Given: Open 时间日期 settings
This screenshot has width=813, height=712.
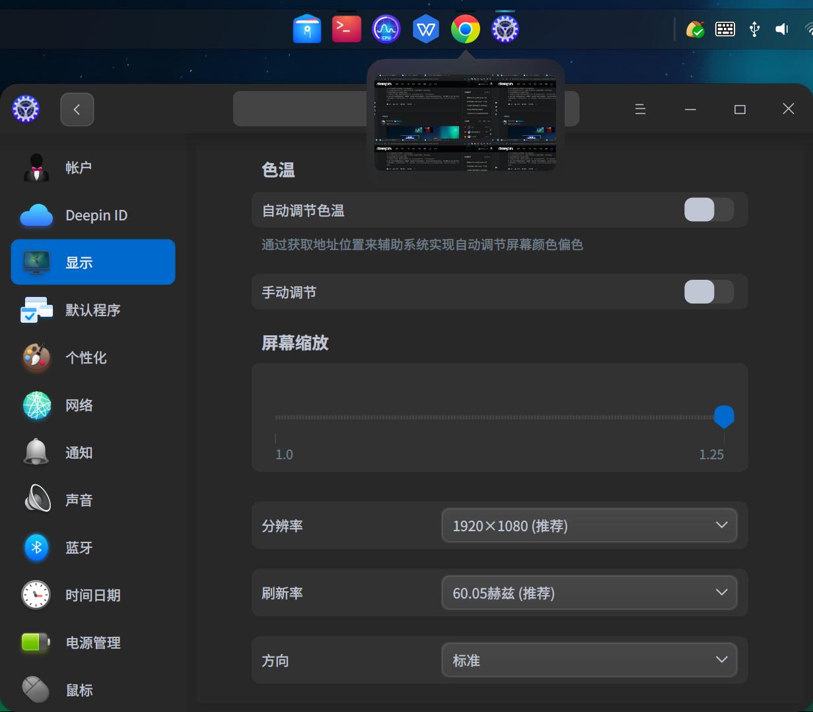Looking at the screenshot, I should tap(93, 595).
